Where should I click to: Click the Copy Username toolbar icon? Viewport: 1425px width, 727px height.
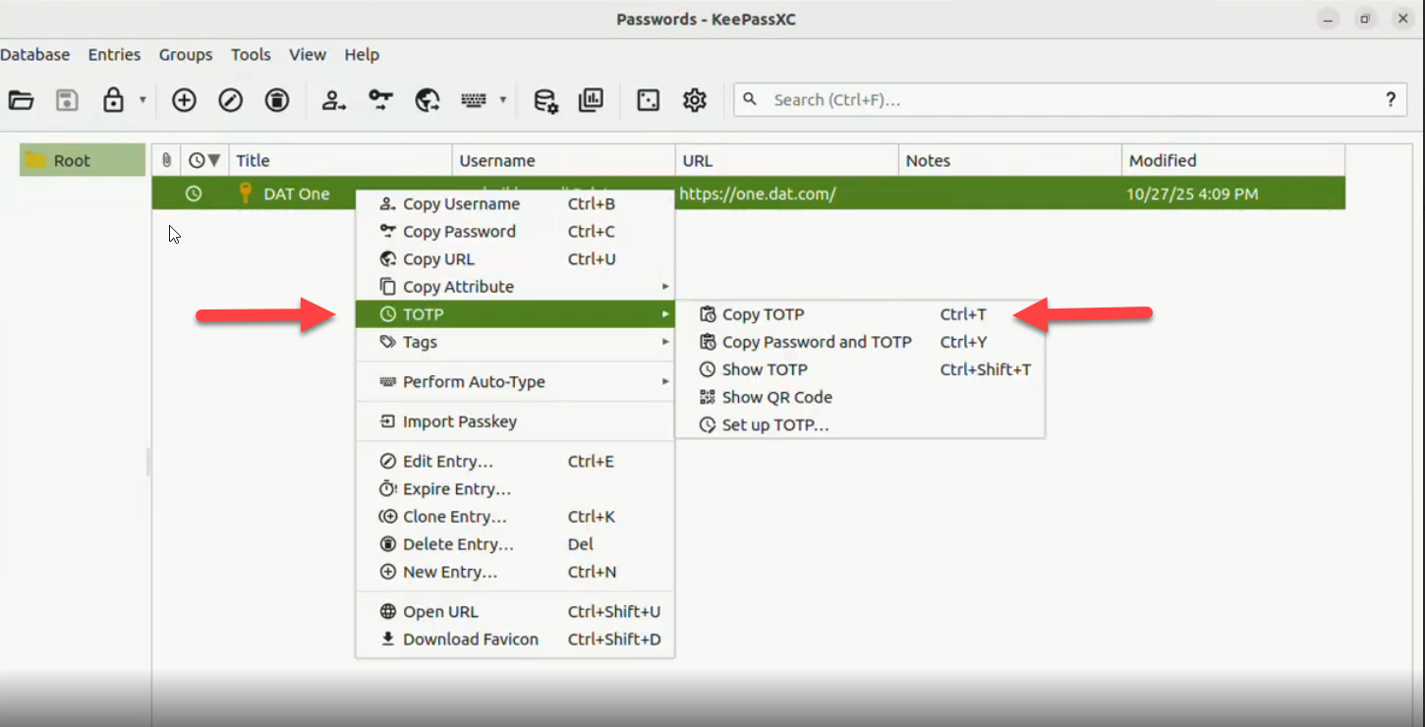coord(334,100)
